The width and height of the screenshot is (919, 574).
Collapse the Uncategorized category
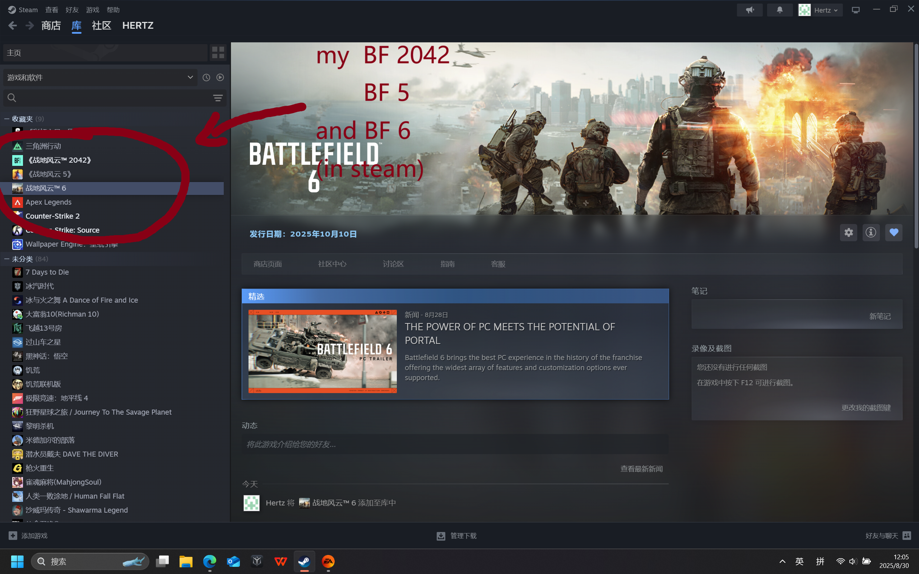tap(6, 259)
